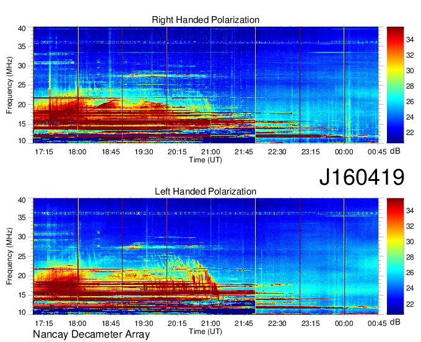
Task: Click the Right Handed Polarization spectrogram image
Action: pos(206,85)
